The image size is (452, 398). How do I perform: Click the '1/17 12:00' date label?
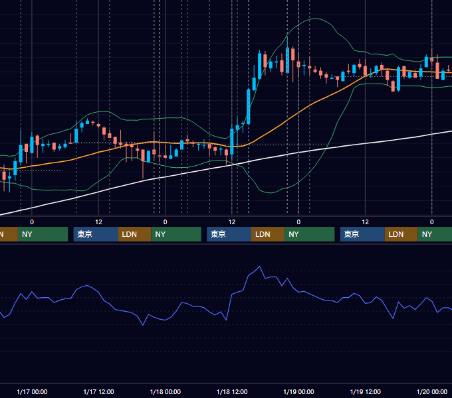click(x=98, y=391)
